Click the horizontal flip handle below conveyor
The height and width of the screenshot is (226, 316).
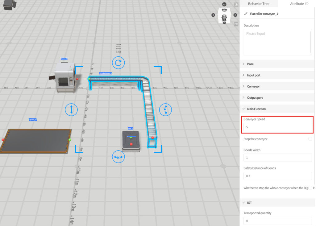click(118, 157)
